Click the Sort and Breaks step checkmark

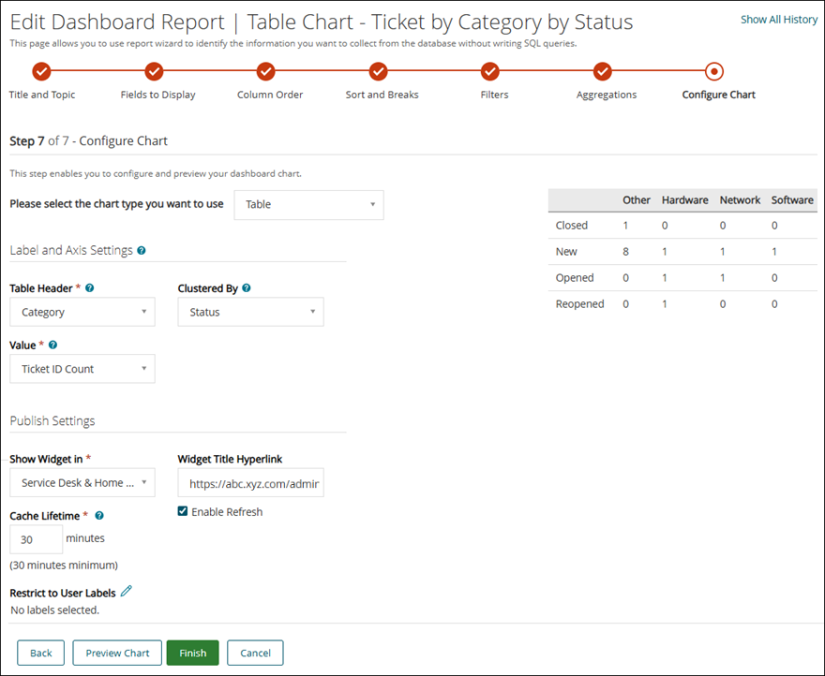tap(378, 71)
